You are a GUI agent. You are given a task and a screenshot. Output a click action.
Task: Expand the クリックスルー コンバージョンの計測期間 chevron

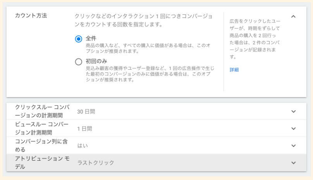coord(293,111)
